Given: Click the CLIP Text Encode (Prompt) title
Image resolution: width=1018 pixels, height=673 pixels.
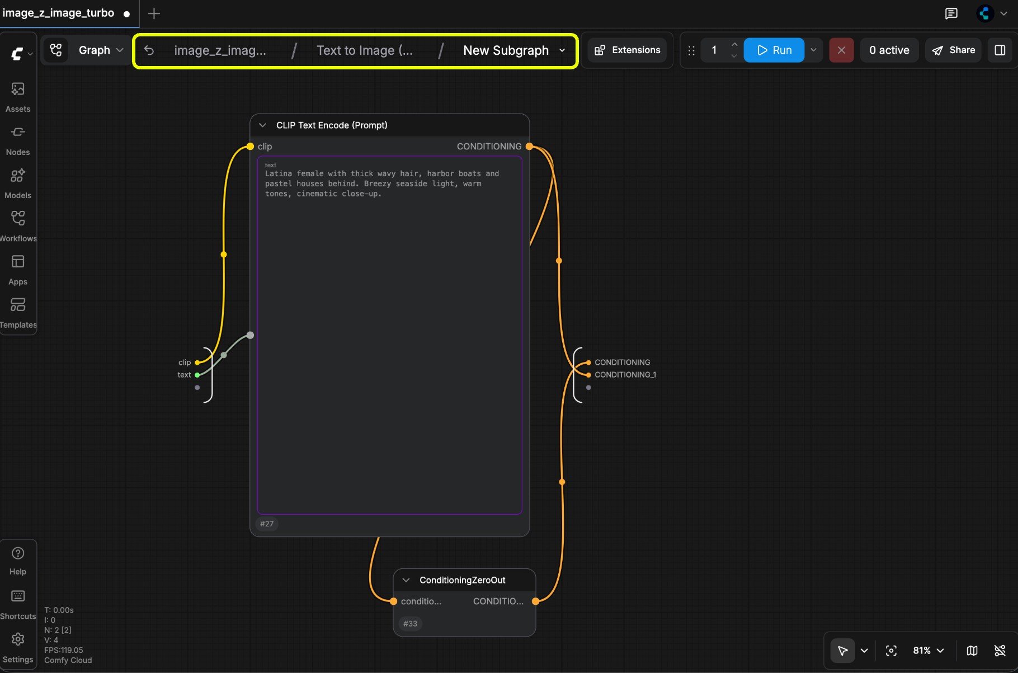Looking at the screenshot, I should pyautogui.click(x=332, y=125).
